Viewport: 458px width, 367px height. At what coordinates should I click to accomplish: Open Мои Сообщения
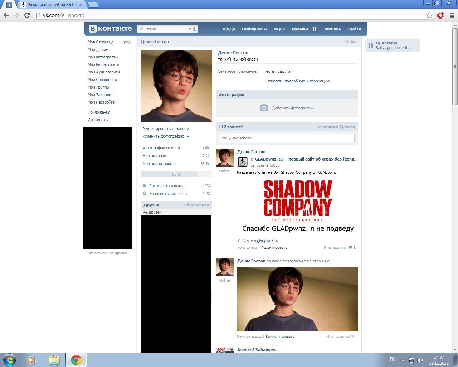102,80
